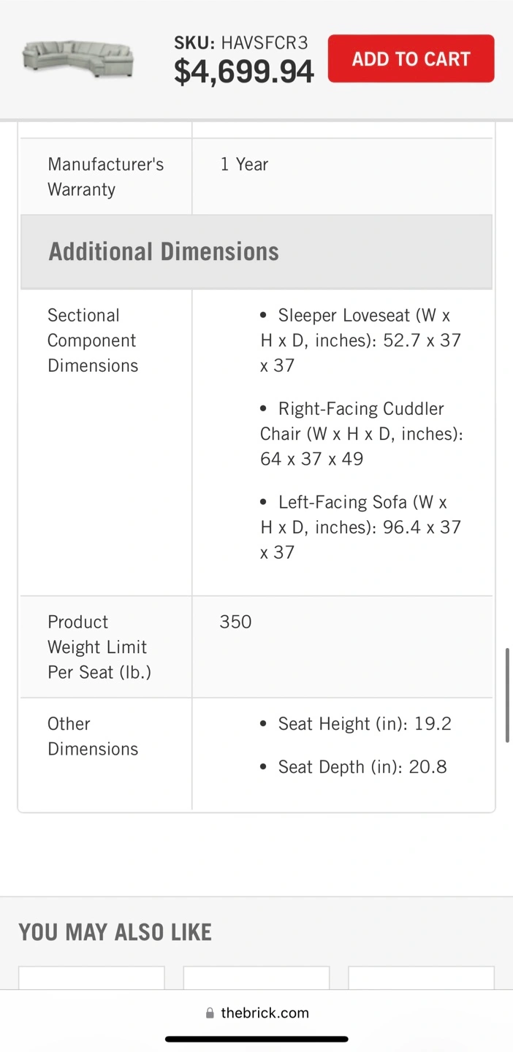Tap the Manufacturer's Warranty label

coord(106,177)
